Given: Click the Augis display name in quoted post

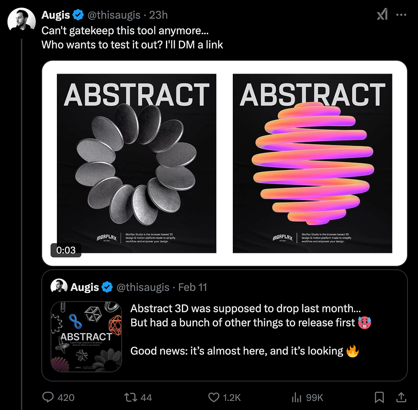Looking at the screenshot, I should coord(84,287).
